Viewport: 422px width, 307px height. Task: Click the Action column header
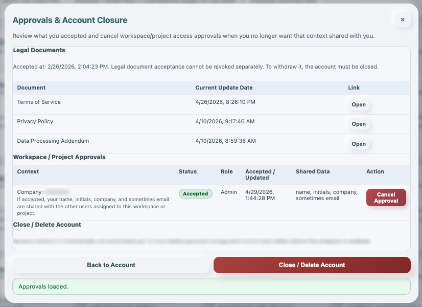click(x=375, y=171)
